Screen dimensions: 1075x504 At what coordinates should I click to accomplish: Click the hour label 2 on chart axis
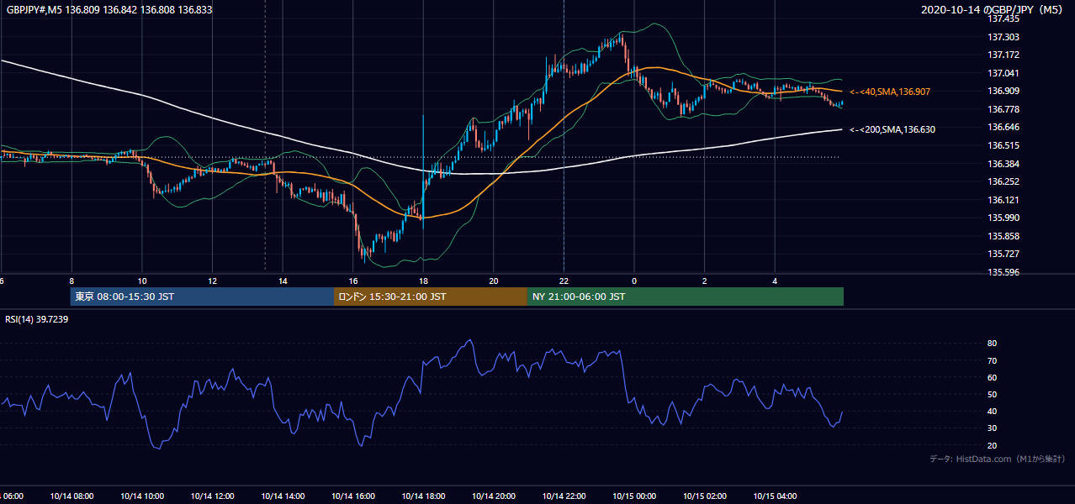(704, 281)
